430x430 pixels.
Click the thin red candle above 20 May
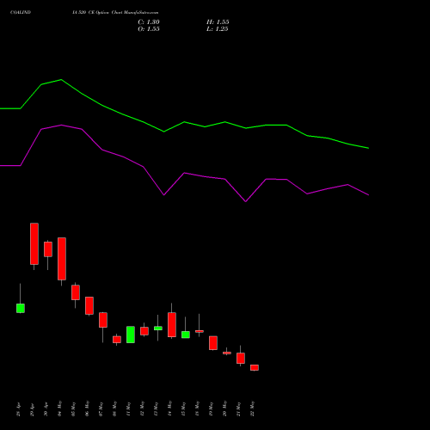point(227,353)
